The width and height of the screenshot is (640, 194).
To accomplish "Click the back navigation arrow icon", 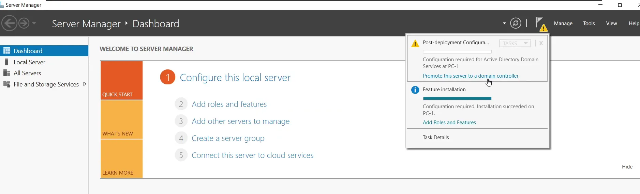I will [x=9, y=23].
